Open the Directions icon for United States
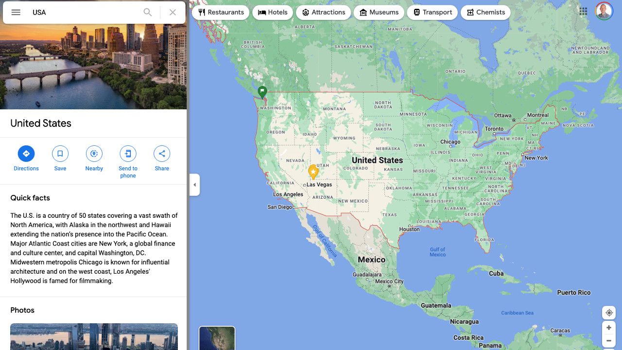Viewport: 622px width, 350px height. pos(26,154)
